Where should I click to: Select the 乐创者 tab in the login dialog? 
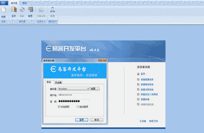pyautogui.click(x=58, y=82)
